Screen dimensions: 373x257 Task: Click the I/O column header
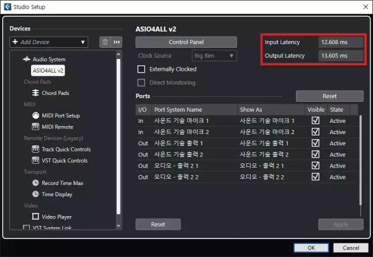click(x=143, y=109)
